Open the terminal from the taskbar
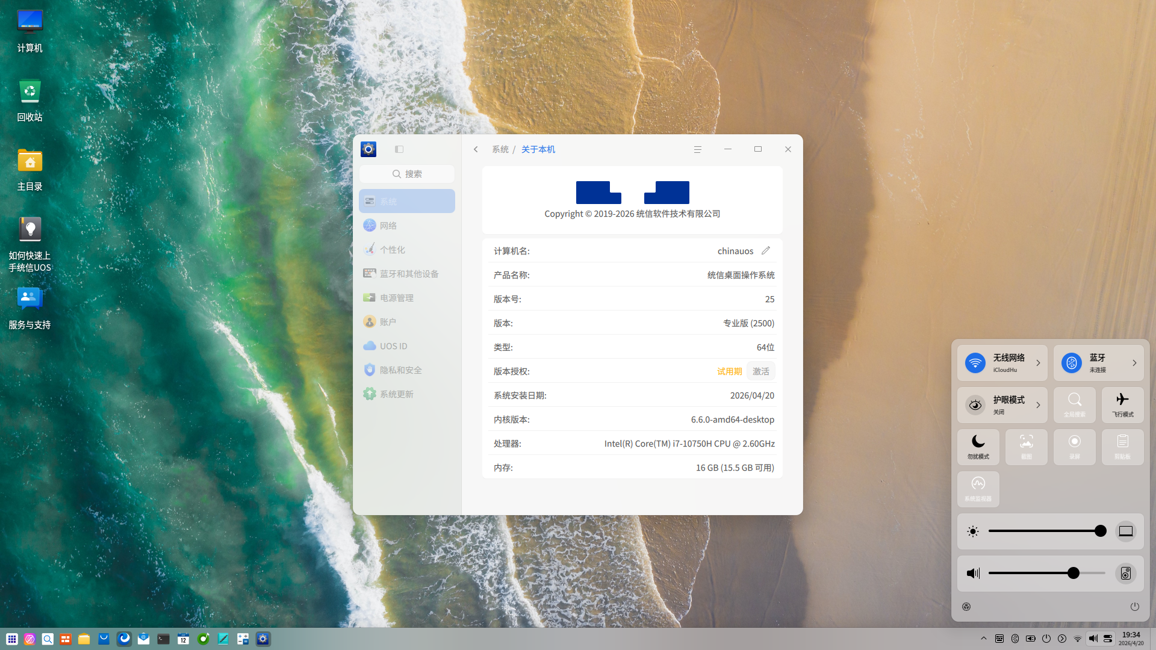The width and height of the screenshot is (1156, 650). click(163, 639)
